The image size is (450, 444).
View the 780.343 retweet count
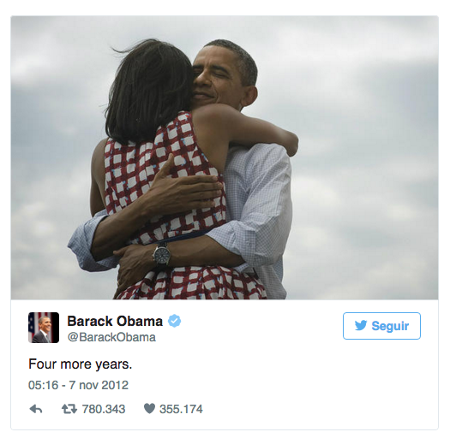pyautogui.click(x=104, y=409)
